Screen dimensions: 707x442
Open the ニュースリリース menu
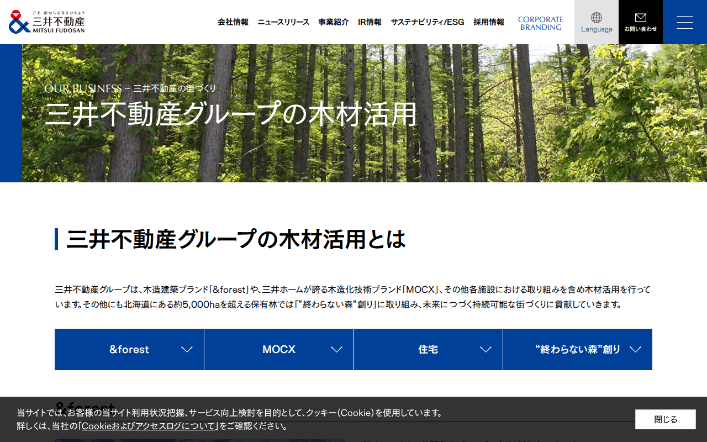click(283, 22)
